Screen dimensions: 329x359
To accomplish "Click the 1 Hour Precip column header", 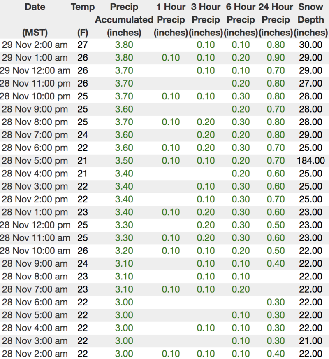I will [x=171, y=19].
